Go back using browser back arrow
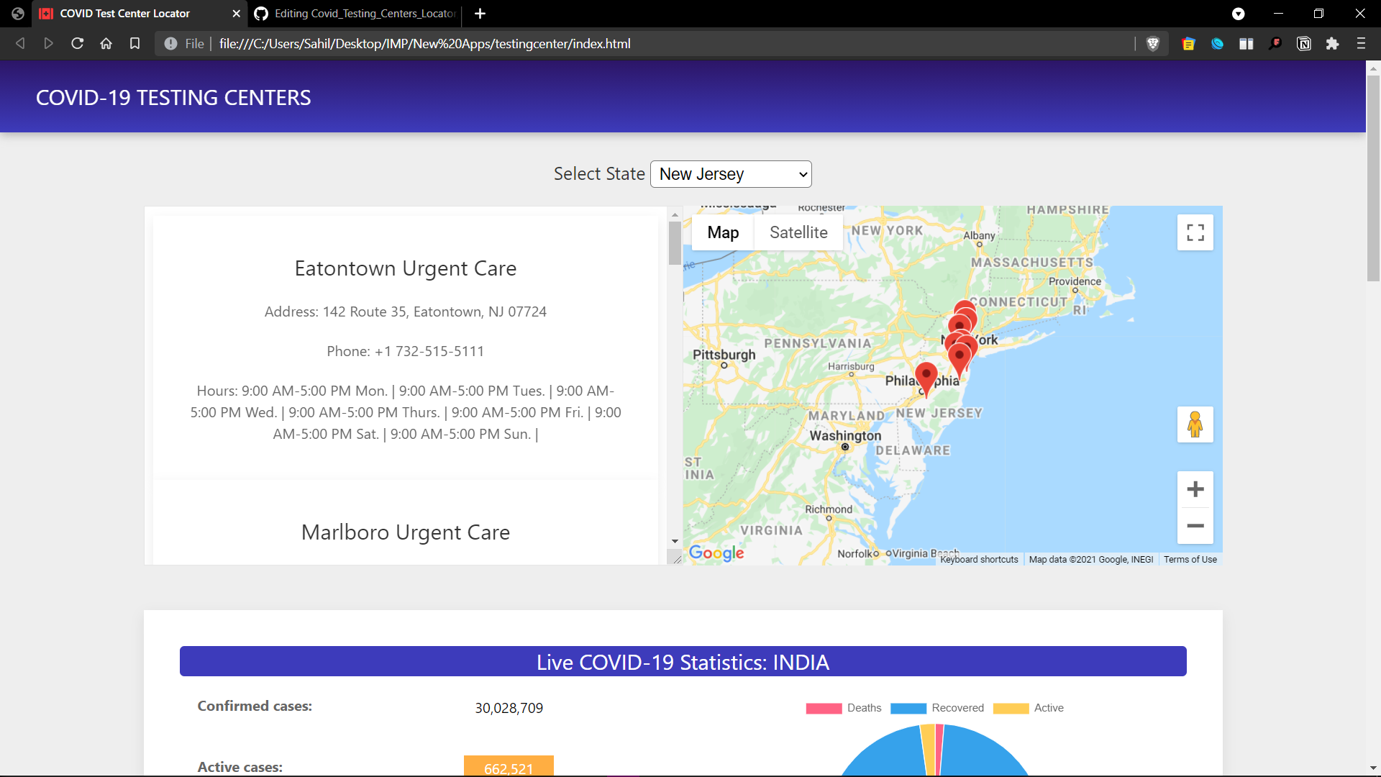This screenshot has width=1381, height=777. coord(20,44)
